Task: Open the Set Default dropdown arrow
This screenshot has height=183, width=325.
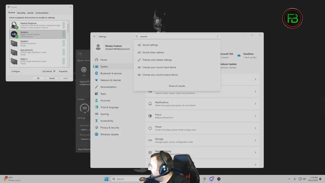Action: click(54, 71)
